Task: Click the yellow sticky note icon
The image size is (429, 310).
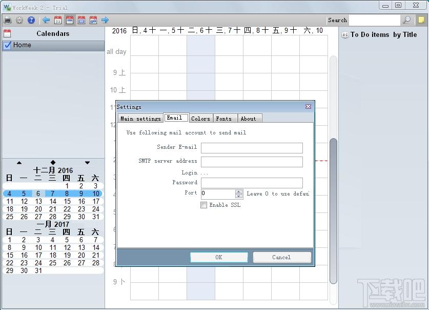Action: 421,20
